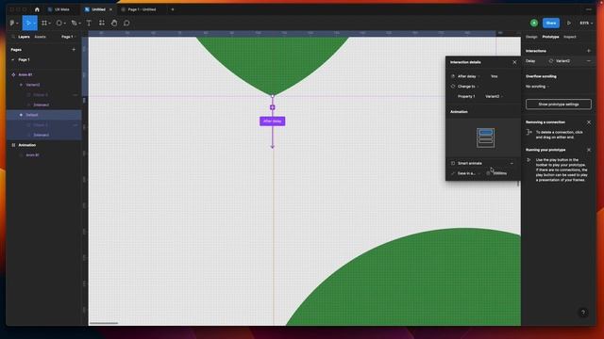This screenshot has height=339, width=604.
Task: Select the Animation frame layer
Action: pos(27,145)
